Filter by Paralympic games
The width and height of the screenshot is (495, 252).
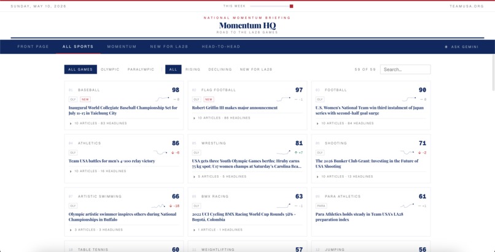141,69
